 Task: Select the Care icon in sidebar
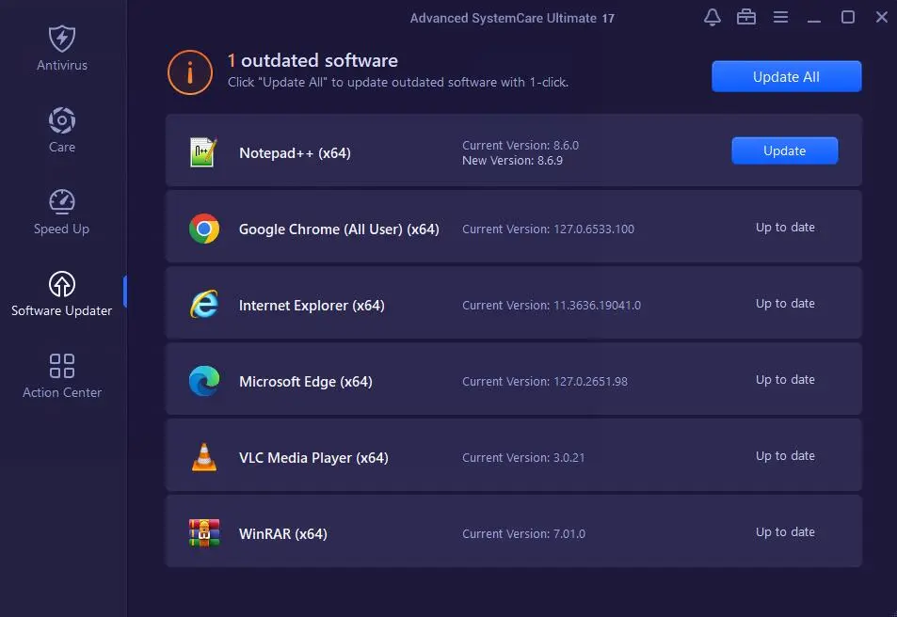tap(61, 120)
